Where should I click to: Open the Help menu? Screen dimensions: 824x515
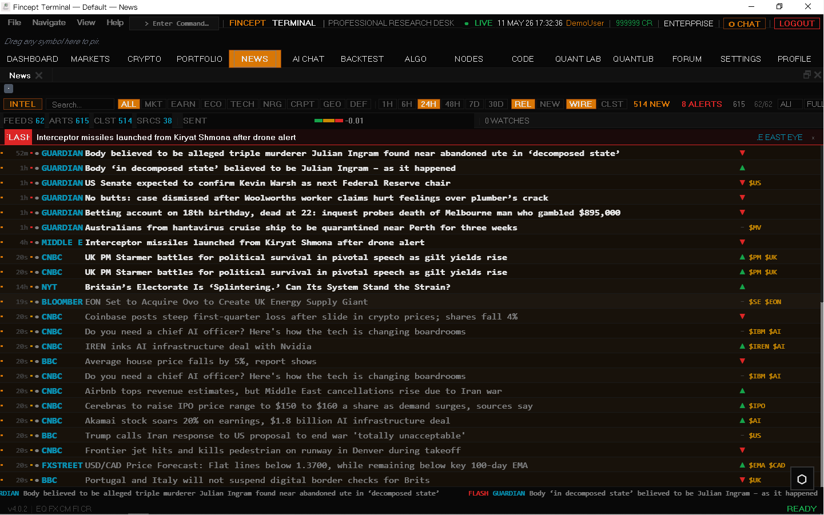point(115,22)
